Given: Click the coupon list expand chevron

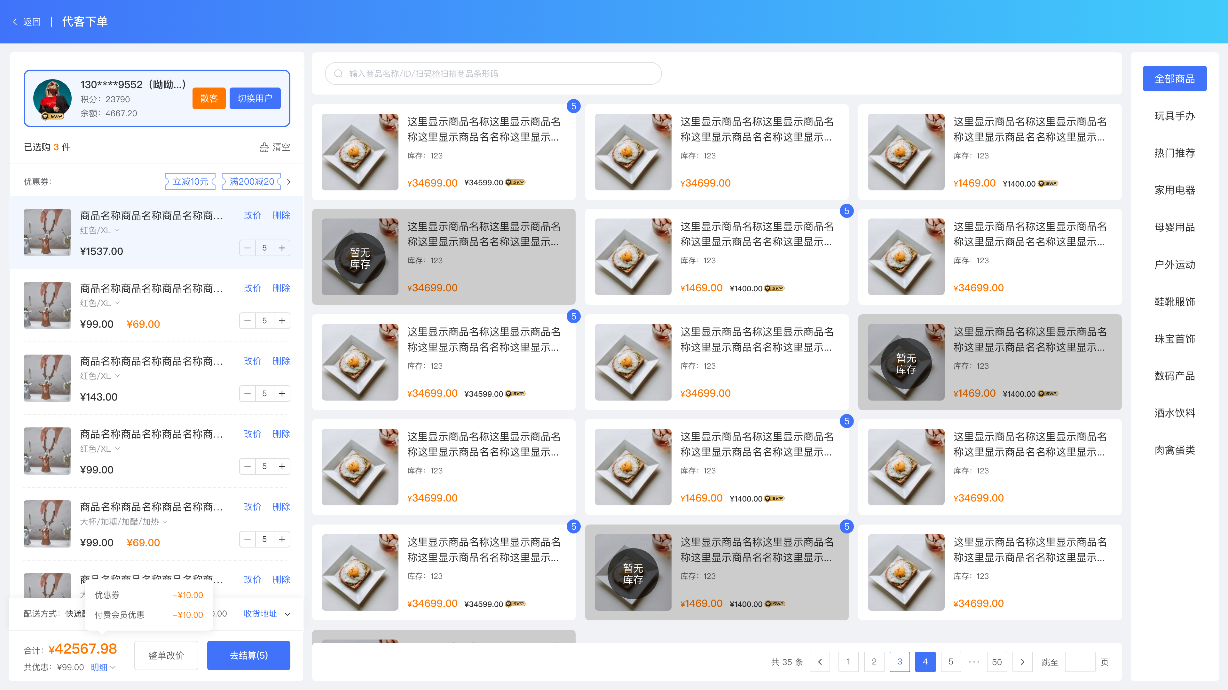Looking at the screenshot, I should pyautogui.click(x=288, y=181).
